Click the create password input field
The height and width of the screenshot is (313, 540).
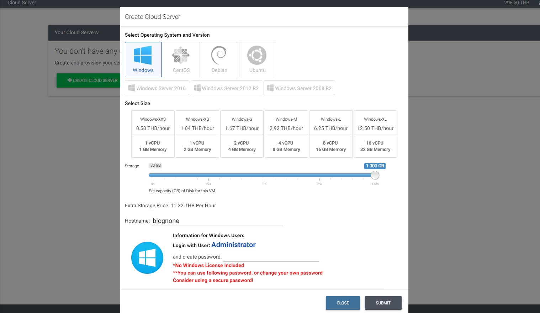(x=271, y=257)
